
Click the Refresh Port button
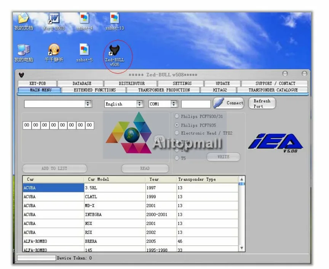pyautogui.click(x=262, y=103)
